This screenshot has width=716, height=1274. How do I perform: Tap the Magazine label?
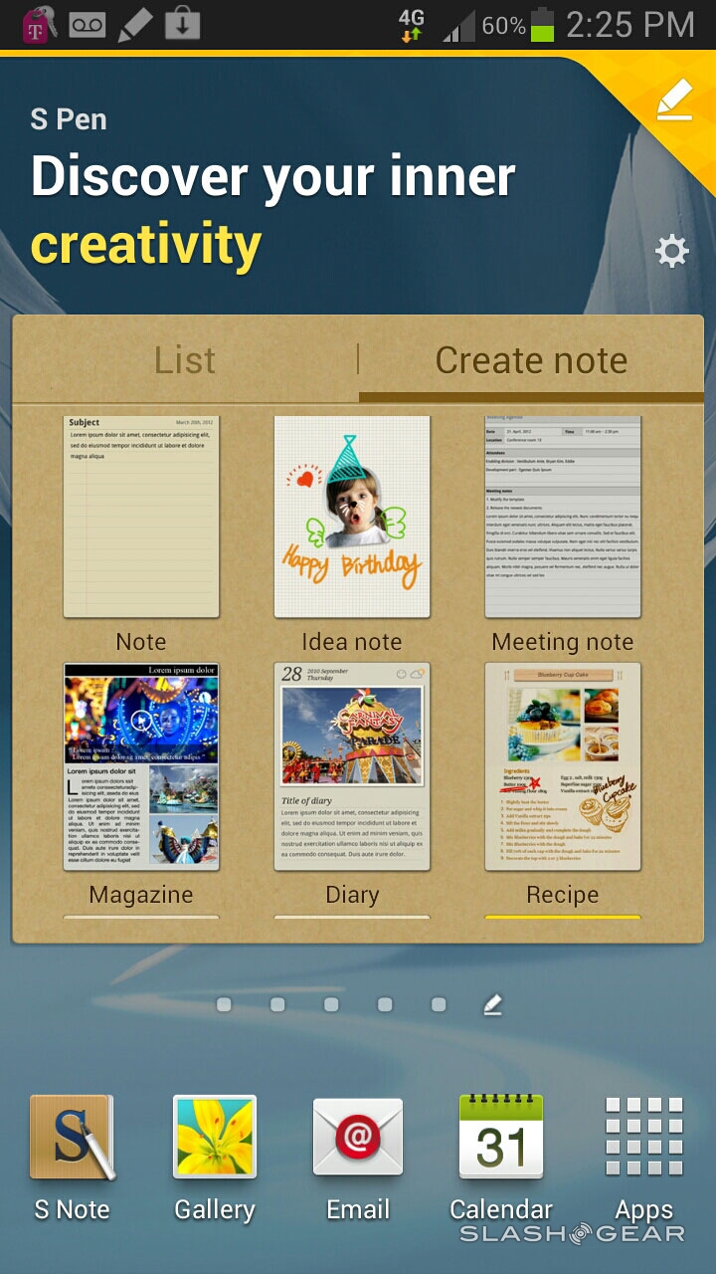141,895
